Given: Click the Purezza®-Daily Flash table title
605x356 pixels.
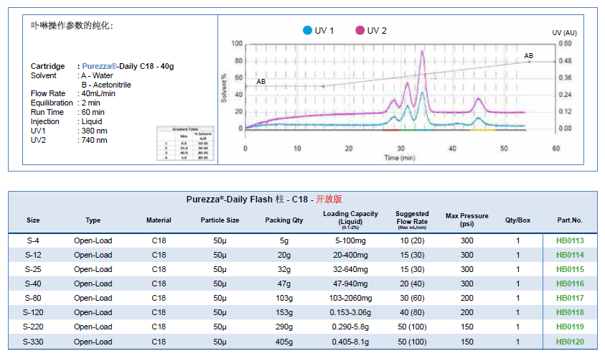Looking at the screenshot, I should pos(264,199).
